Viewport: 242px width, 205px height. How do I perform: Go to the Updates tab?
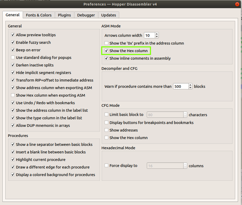(x=108, y=15)
